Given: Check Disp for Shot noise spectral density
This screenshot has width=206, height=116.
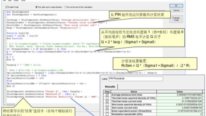Looking at the screenshot, I should pos(107,104).
